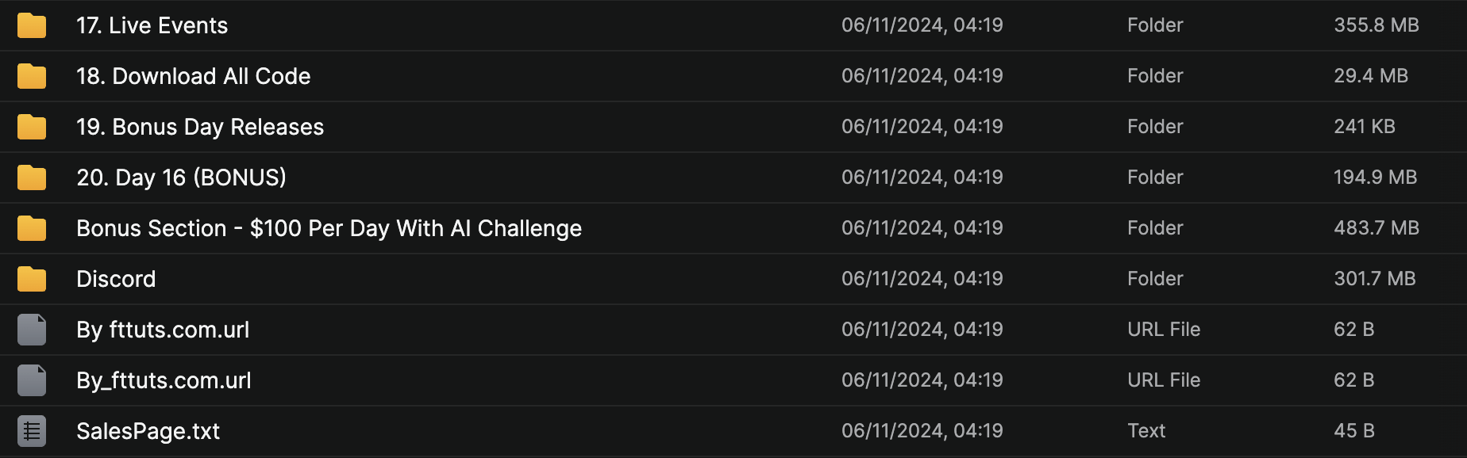Open the SalesPage.txt file name
The image size is (1467, 458).
click(148, 431)
